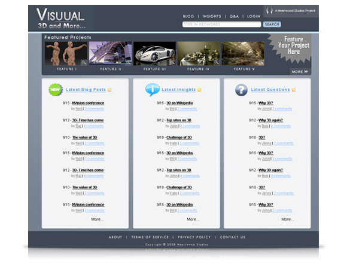The height and width of the screenshot is (275, 347).
Task: Click More... under the blog posts column
Action: (x=98, y=219)
